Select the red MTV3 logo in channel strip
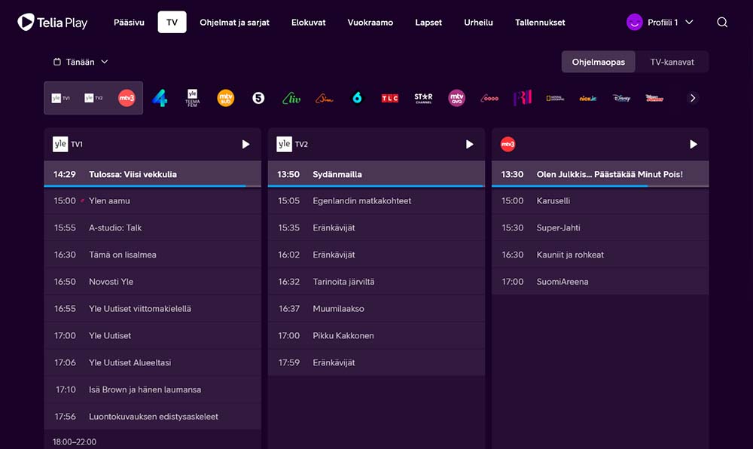 [x=127, y=98]
